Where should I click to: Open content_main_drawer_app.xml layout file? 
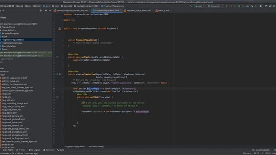17,90
